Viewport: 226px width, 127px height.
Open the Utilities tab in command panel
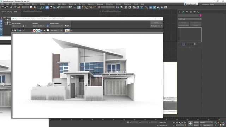pyautogui.click(x=198, y=12)
